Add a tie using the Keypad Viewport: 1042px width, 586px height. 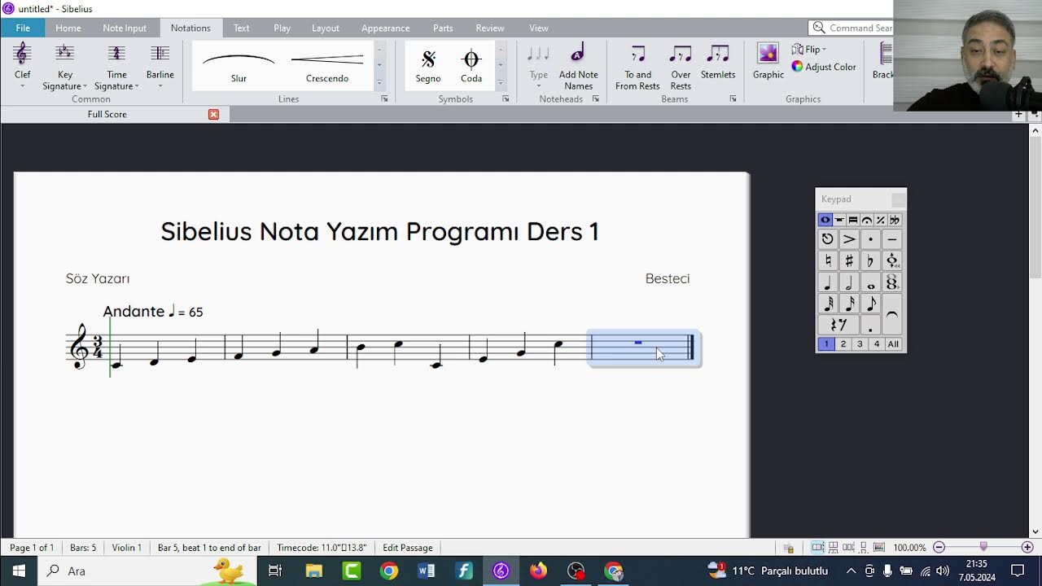click(x=892, y=314)
